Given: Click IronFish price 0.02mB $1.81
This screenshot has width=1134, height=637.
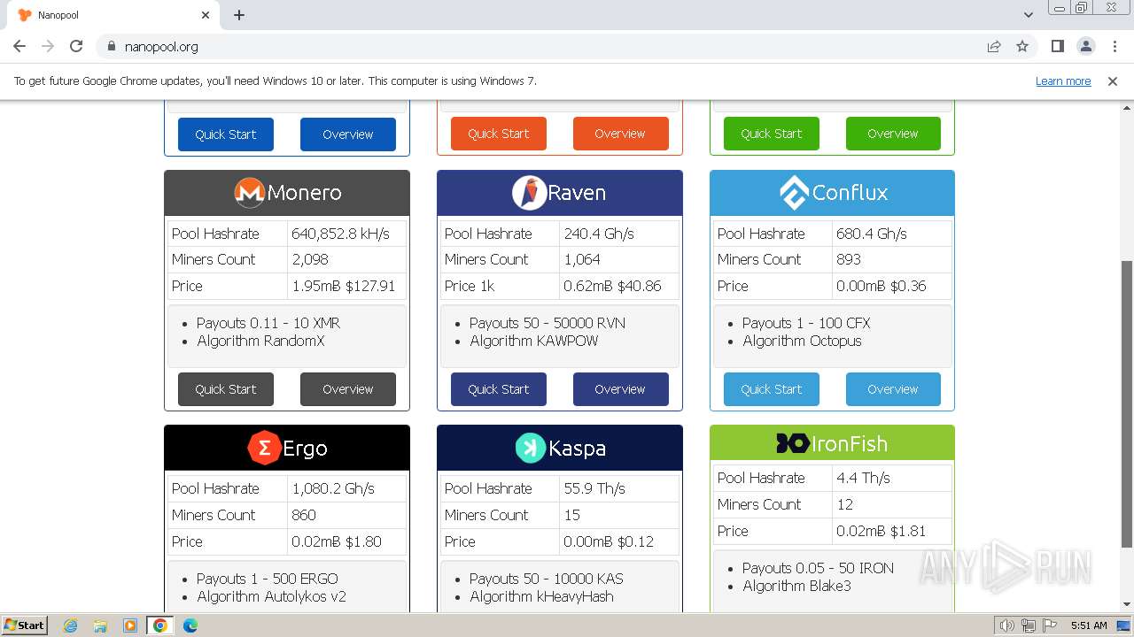Looking at the screenshot, I should (881, 531).
